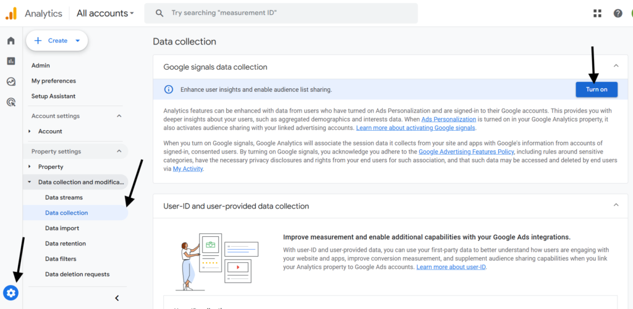Collapse Google signals data collection panel
Screen dimensions: 633x309
(x=616, y=65)
